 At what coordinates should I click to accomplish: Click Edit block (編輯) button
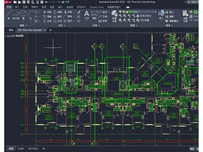click(170, 17)
